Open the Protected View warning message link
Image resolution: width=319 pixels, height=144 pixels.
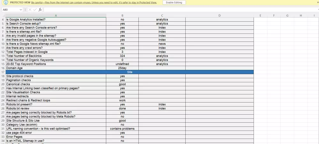coord(94,3)
